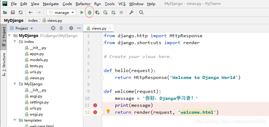Click line number 10 in the gutter

click(x=87, y=98)
